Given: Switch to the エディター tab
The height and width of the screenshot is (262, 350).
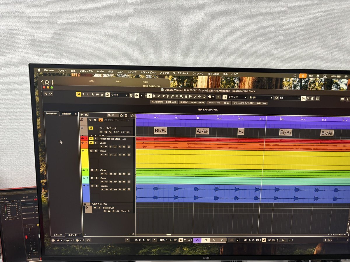Looking at the screenshot, I should tap(73, 235).
